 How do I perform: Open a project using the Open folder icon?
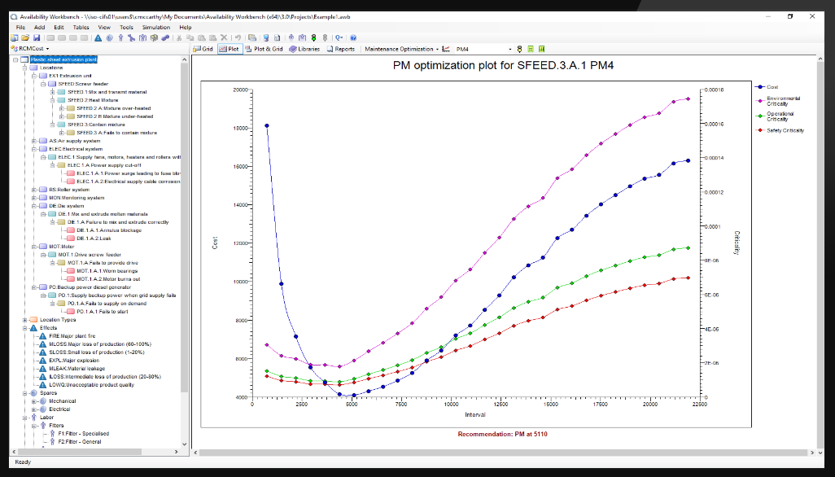click(24, 37)
